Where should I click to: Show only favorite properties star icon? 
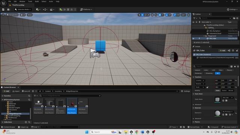[x=235, y=66]
